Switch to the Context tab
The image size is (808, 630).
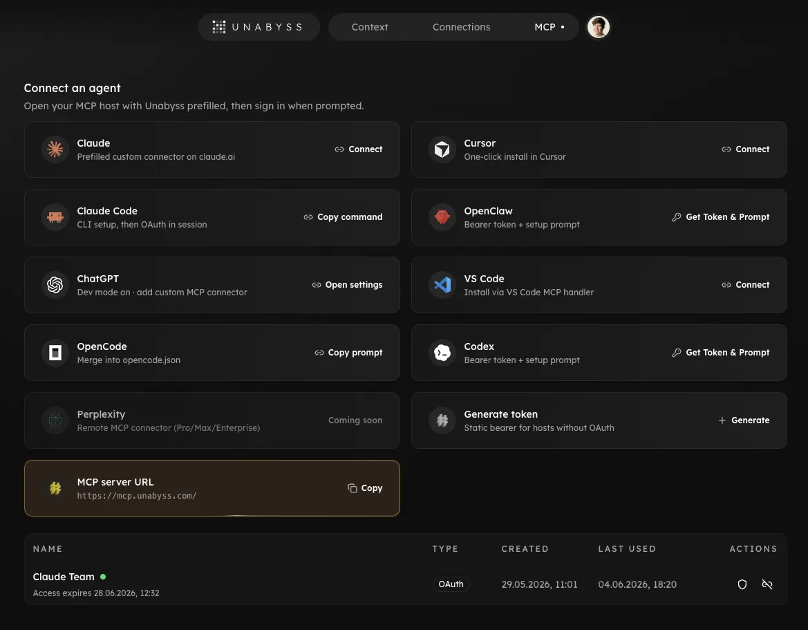[370, 27]
